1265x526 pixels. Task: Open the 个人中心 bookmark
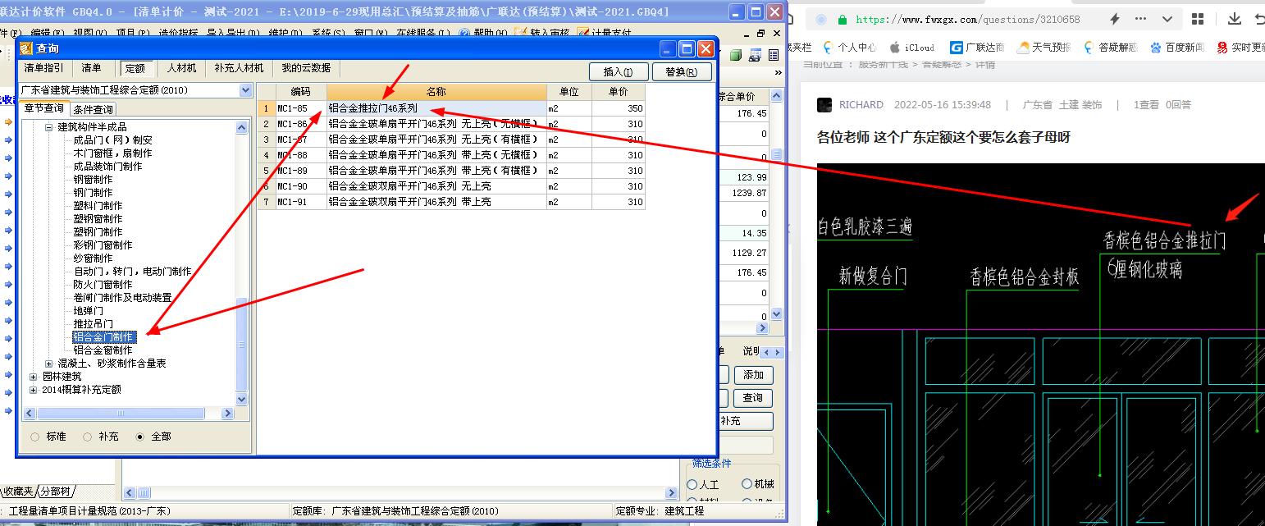pos(849,48)
